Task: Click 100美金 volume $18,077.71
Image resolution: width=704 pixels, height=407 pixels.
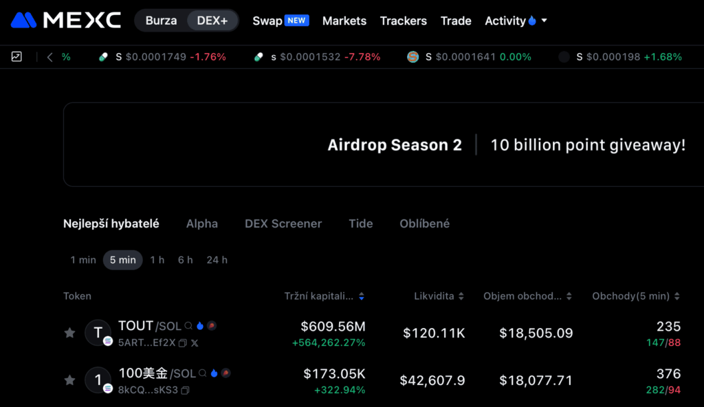Action: (x=536, y=380)
